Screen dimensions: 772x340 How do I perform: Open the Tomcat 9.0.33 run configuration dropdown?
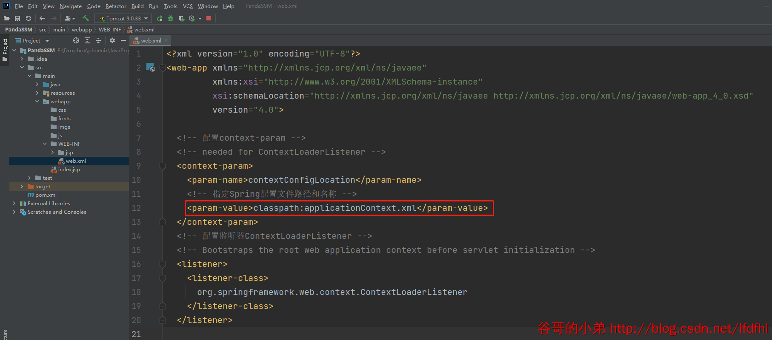(x=123, y=18)
